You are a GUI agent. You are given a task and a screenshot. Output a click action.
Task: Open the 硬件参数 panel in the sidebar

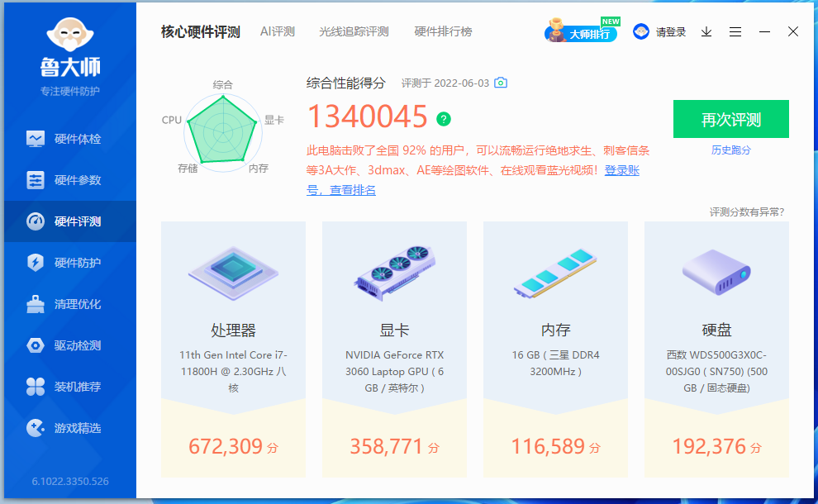click(35, 180)
